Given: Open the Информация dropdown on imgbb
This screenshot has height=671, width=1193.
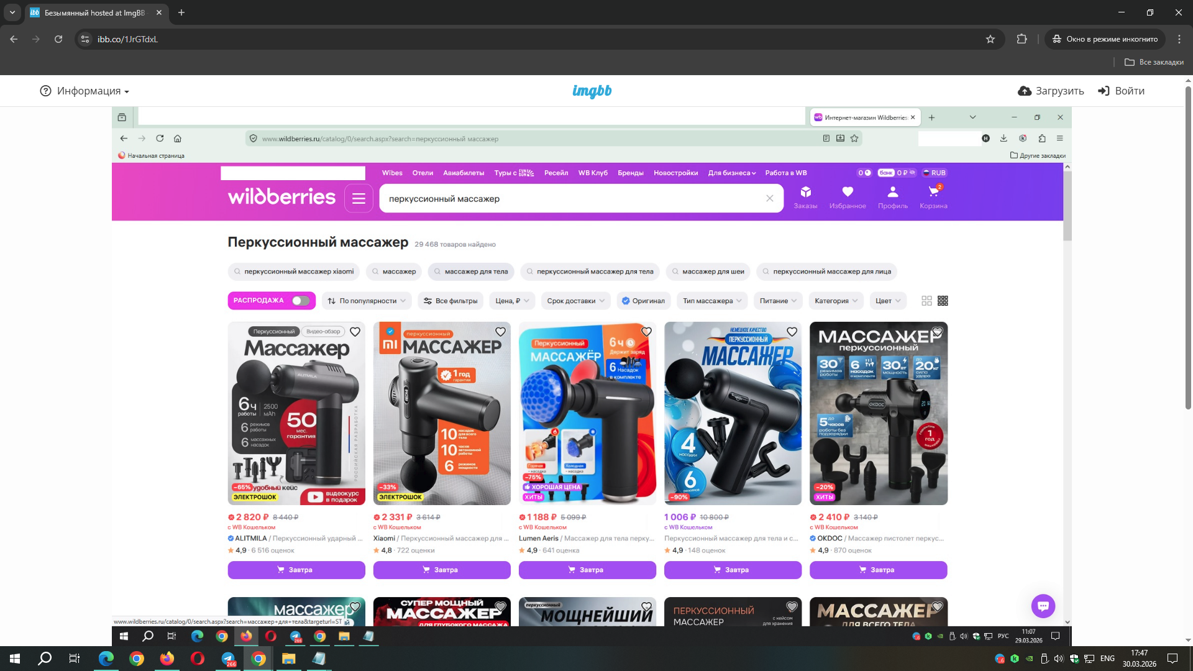Looking at the screenshot, I should tap(85, 91).
